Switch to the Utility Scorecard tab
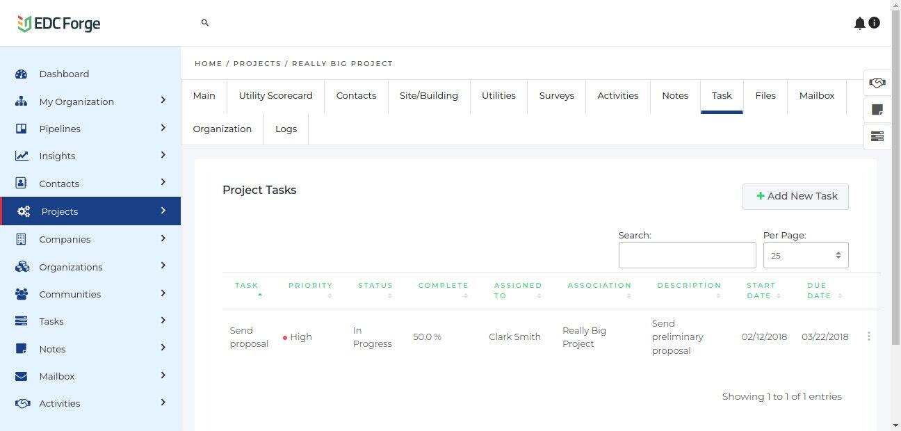 tap(275, 96)
